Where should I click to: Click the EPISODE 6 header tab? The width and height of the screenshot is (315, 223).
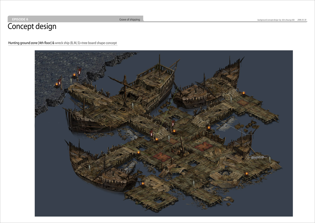coord(20,19)
